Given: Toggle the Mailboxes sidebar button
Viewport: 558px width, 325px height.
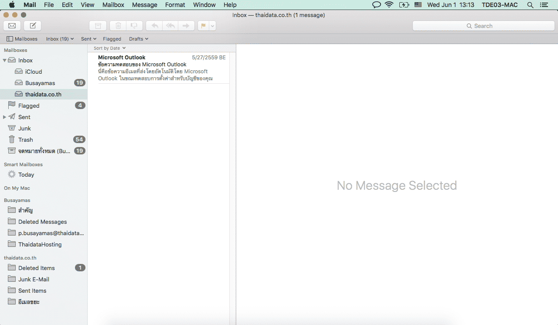Looking at the screenshot, I should [x=22, y=39].
